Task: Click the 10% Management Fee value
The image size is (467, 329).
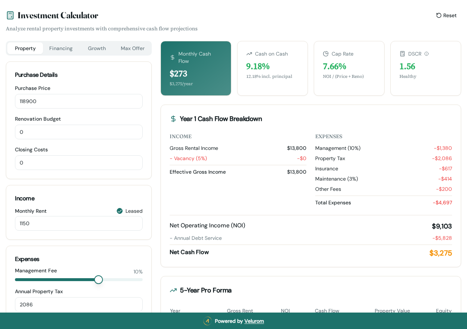Action: pos(138,272)
